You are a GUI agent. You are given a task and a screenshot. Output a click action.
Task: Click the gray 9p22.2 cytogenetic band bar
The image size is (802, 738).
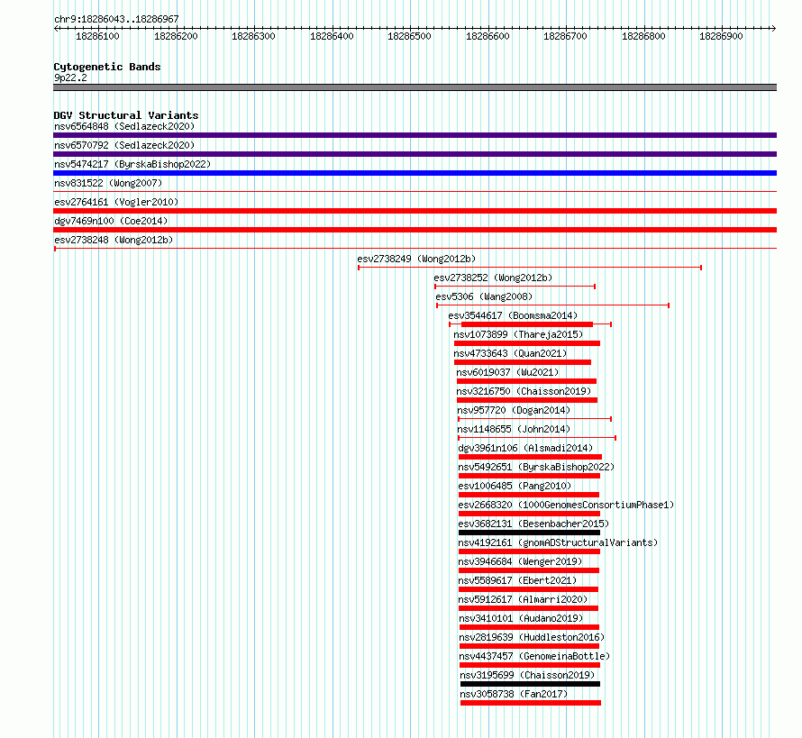click(x=415, y=88)
